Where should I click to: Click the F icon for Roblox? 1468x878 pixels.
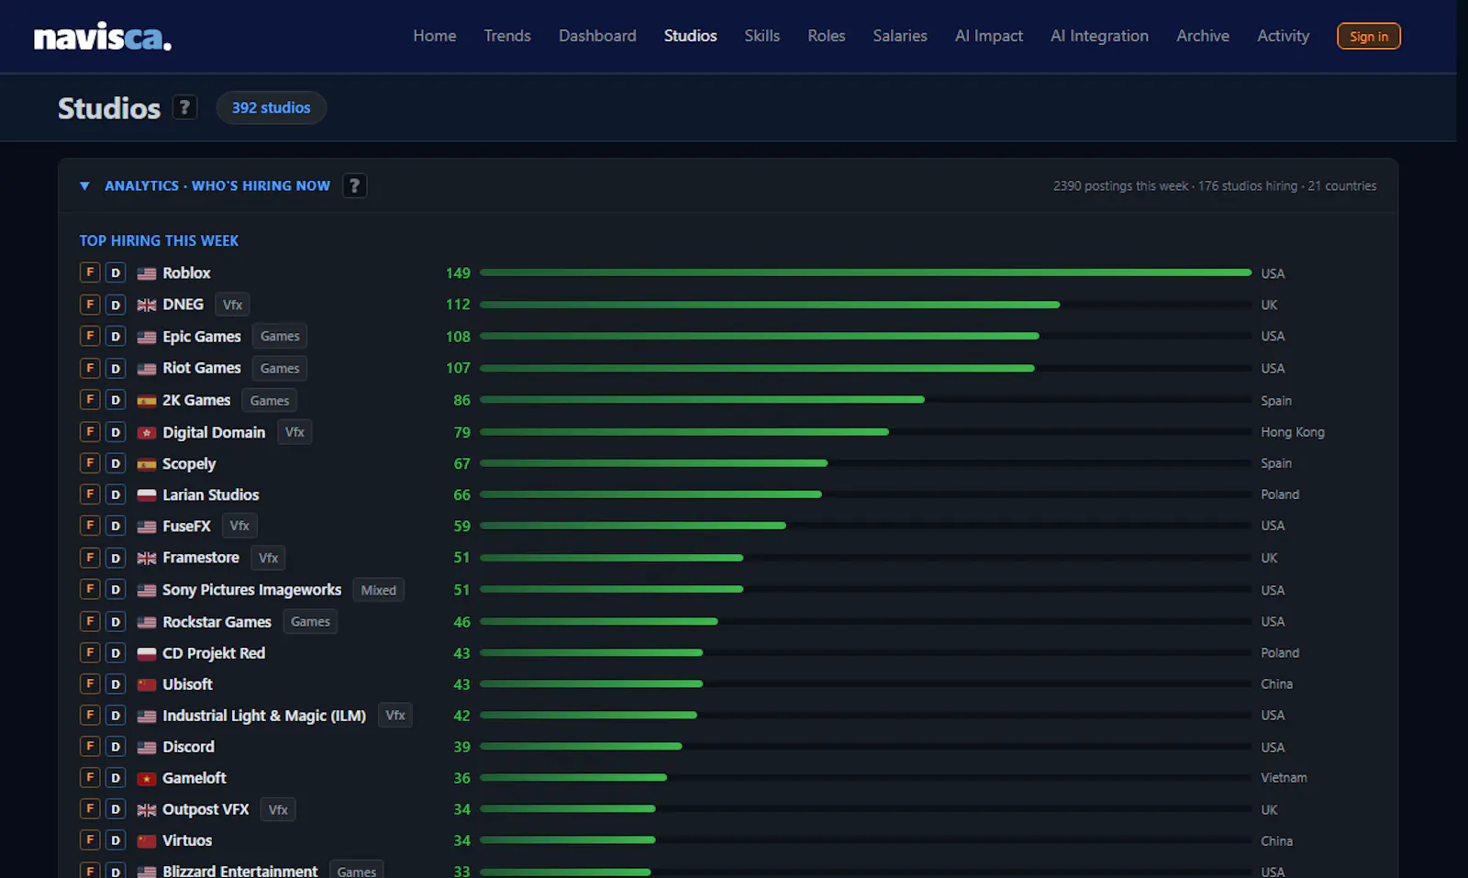90,272
